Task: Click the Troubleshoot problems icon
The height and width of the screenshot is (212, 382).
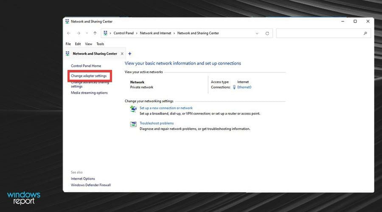Action: tap(133, 124)
